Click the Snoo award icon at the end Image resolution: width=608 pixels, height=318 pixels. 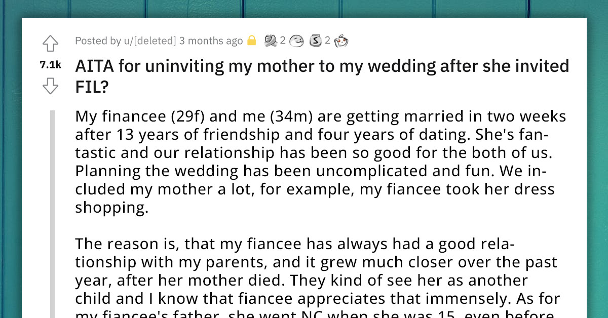point(342,41)
